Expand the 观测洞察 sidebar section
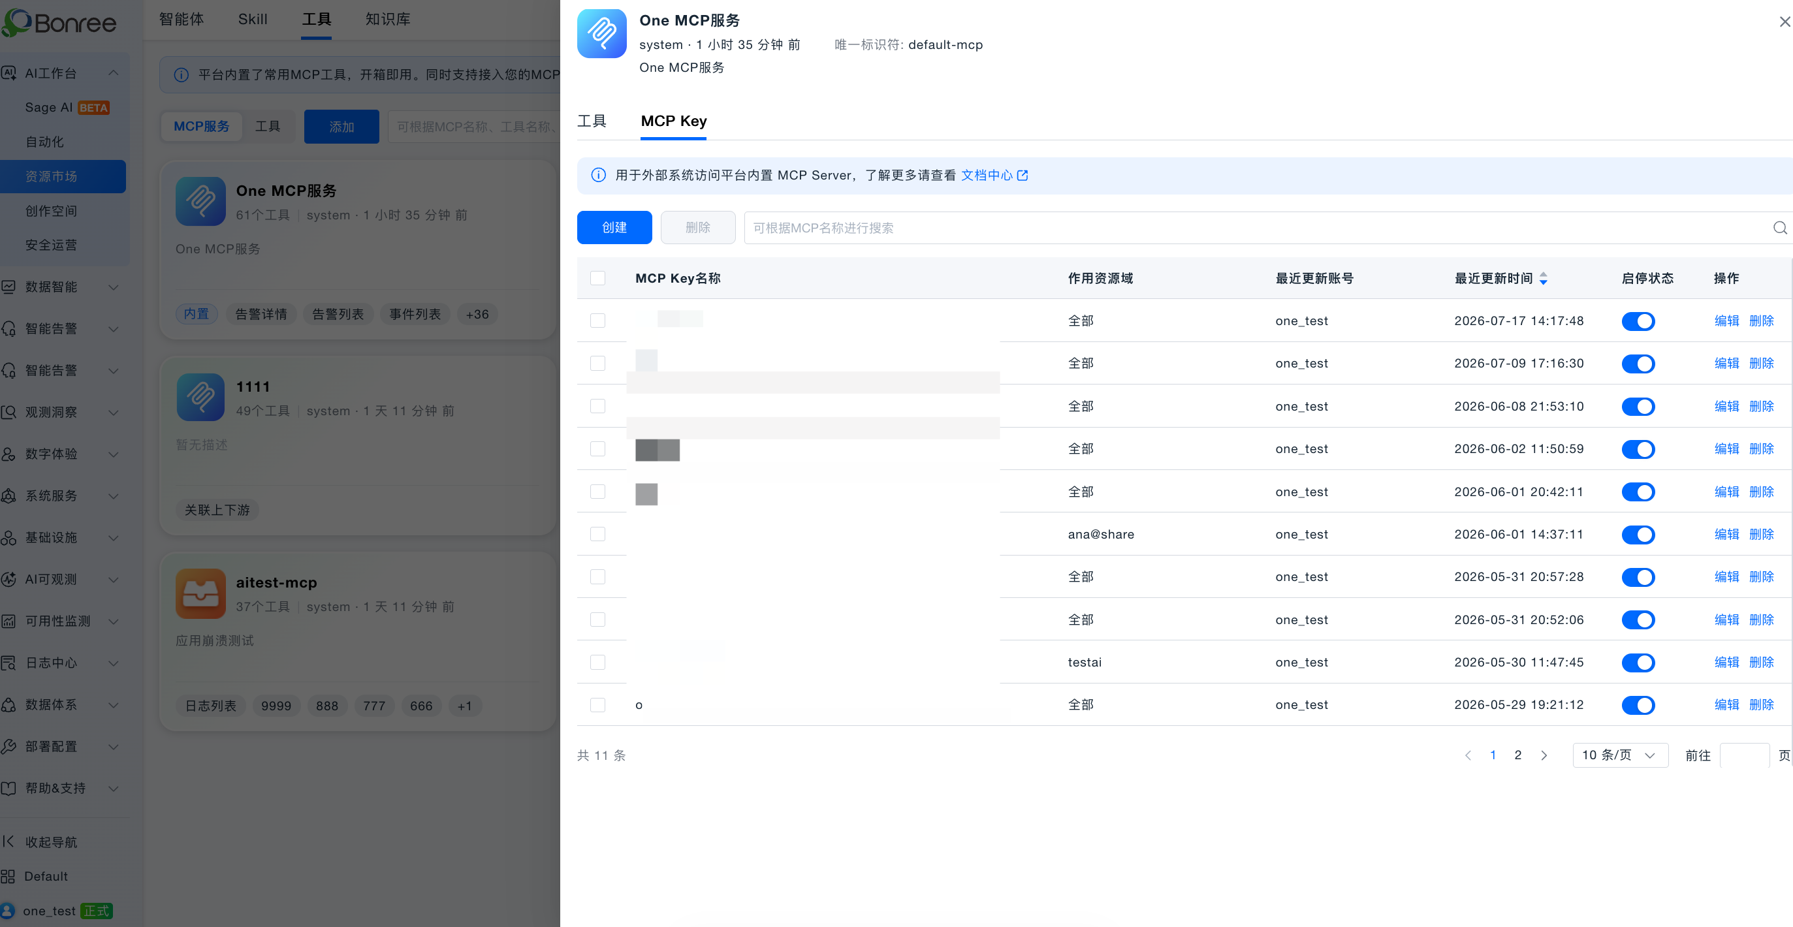The width and height of the screenshot is (1793, 927). point(114,412)
